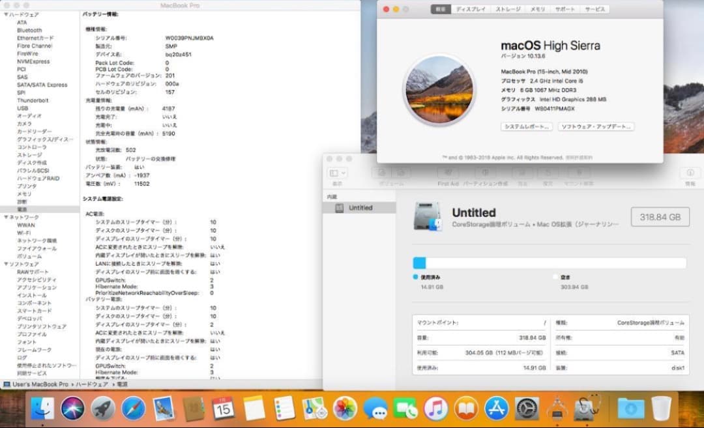Select Wi-Fi under network section
The image size is (704, 428).
pyautogui.click(x=24, y=233)
